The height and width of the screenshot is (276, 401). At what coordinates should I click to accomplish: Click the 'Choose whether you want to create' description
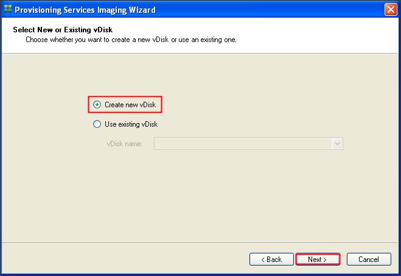(130, 40)
